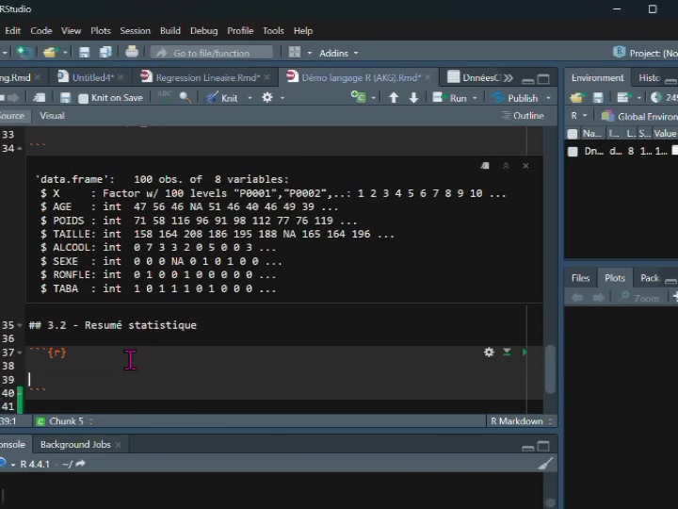Open the workspace panes grid icon

click(x=295, y=53)
